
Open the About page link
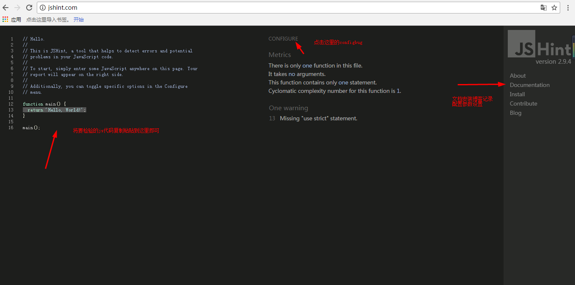(x=518, y=76)
